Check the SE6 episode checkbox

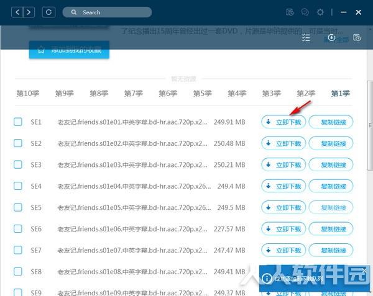tap(18, 228)
